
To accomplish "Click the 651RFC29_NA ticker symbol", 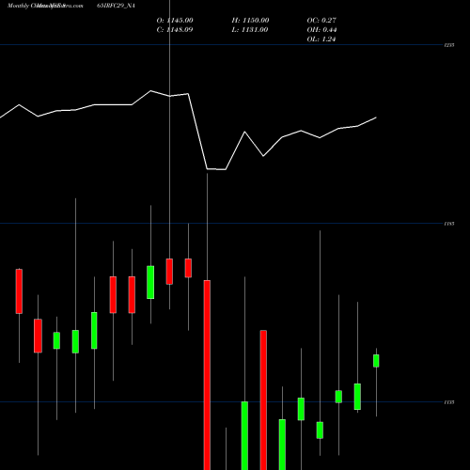I will pyautogui.click(x=116, y=6).
